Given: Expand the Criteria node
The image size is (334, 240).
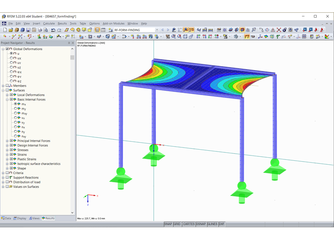Looking at the screenshot, I should point(3,173).
